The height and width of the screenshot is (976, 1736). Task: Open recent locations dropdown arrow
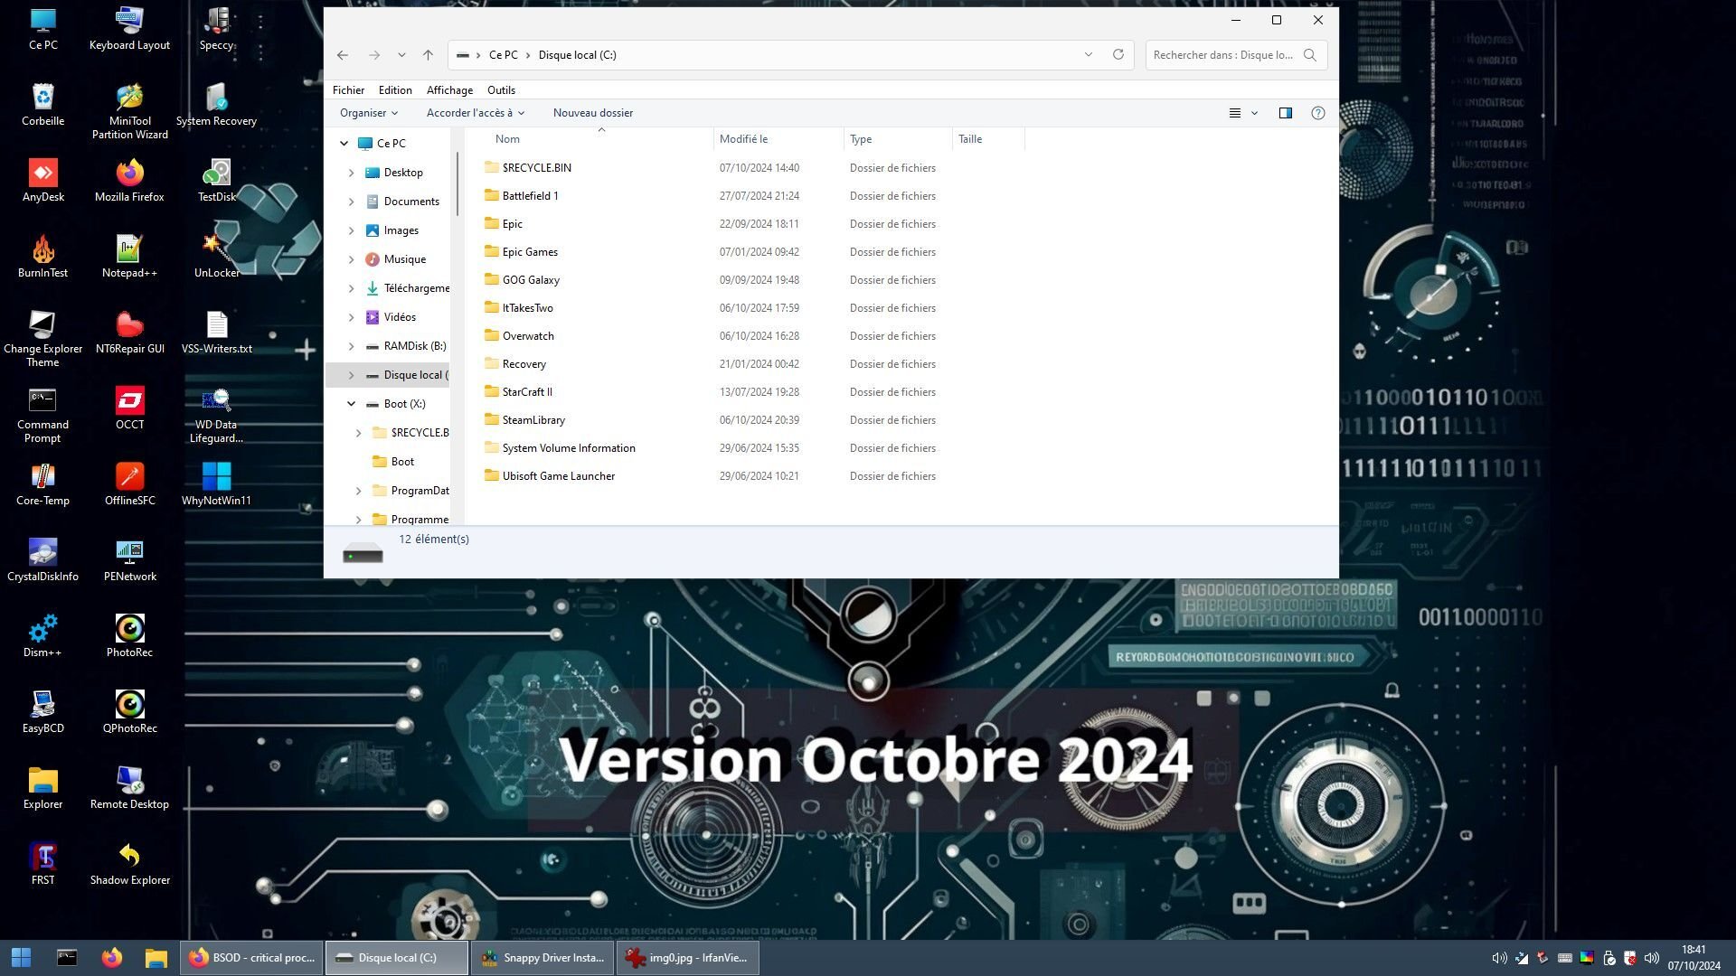coord(401,55)
